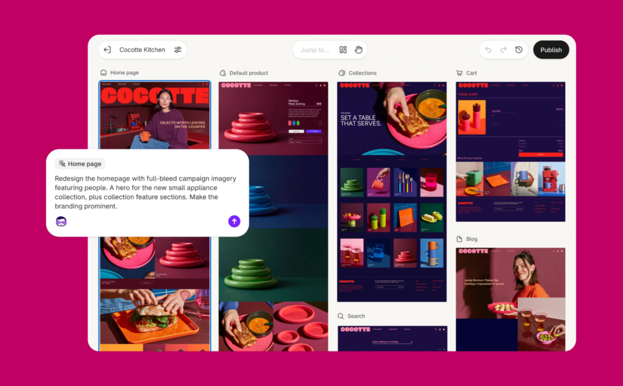The image size is (623, 386).
Task: Click the Home page house icon
Action: 103,73
